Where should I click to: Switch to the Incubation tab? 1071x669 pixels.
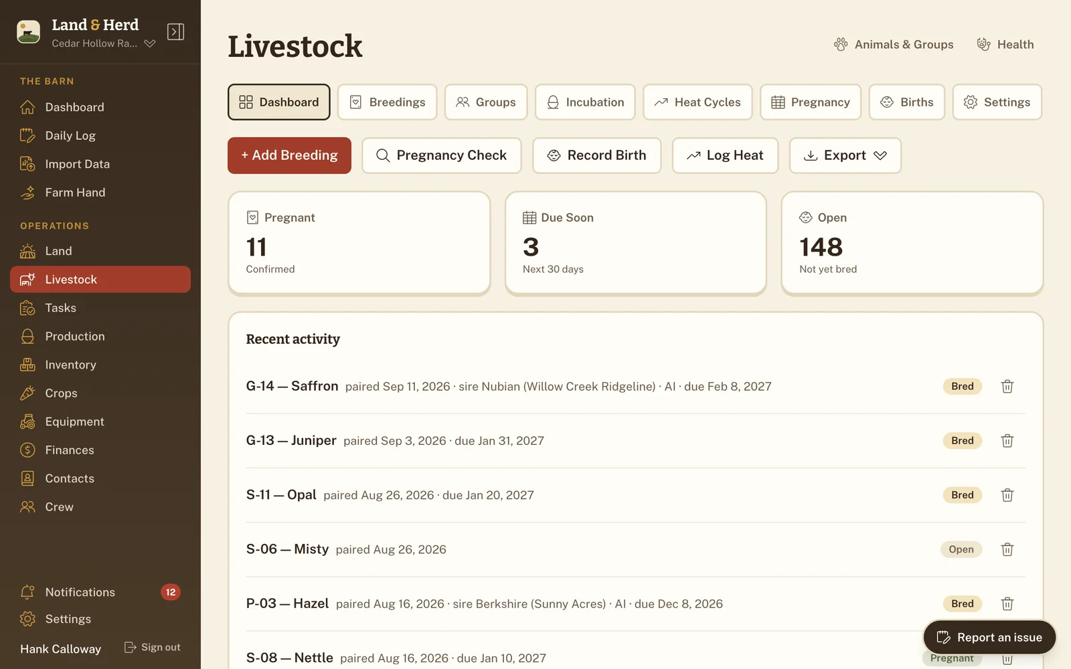point(585,102)
